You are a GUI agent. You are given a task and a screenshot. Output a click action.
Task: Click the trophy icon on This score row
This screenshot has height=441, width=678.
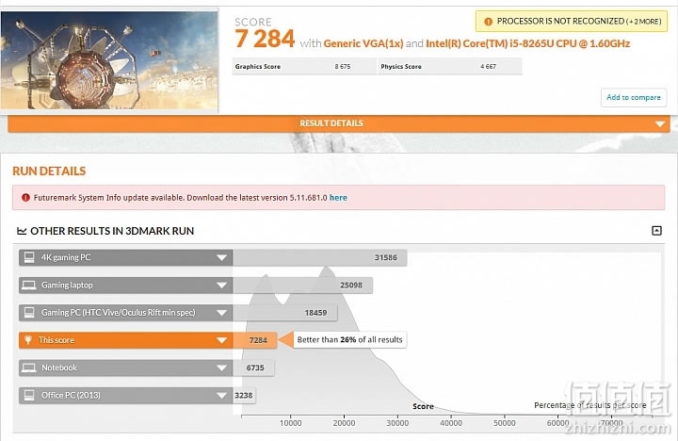tap(28, 340)
